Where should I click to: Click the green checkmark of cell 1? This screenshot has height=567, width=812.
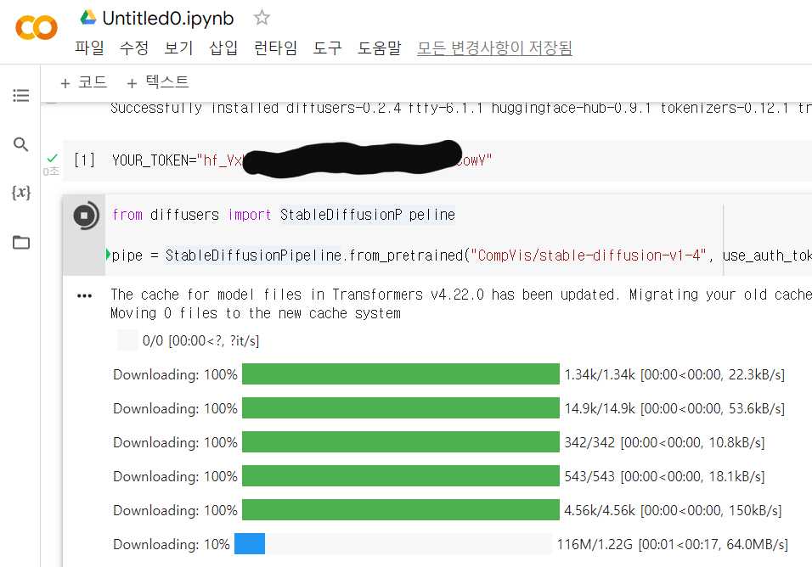[x=52, y=158]
